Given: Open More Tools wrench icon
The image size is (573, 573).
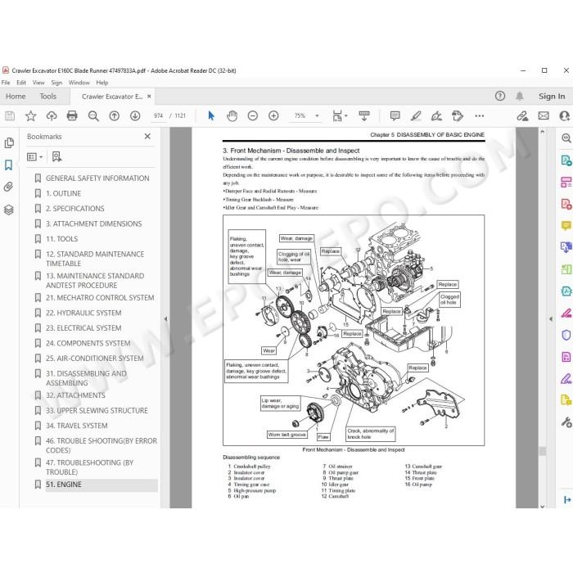Looking at the screenshot, I should [566, 422].
